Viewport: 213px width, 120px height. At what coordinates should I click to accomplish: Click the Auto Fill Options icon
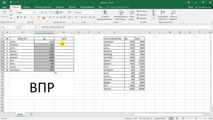click(x=56, y=73)
